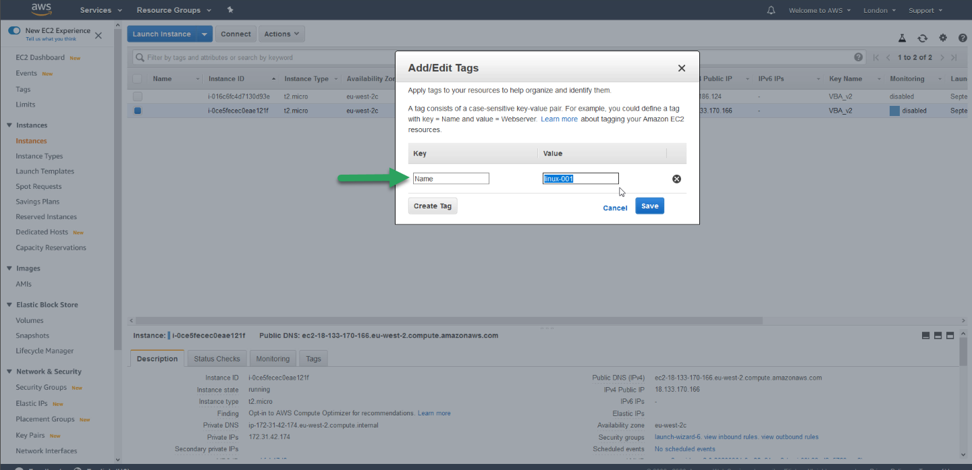Toggle the New EC2 Experience switch

14,31
